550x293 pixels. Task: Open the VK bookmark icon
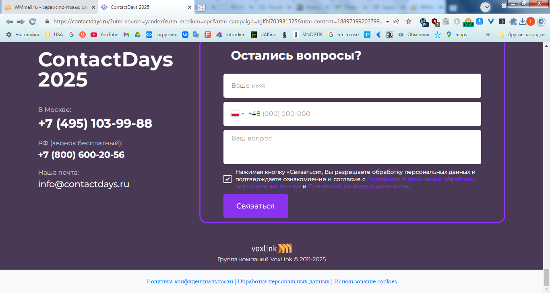(x=185, y=35)
